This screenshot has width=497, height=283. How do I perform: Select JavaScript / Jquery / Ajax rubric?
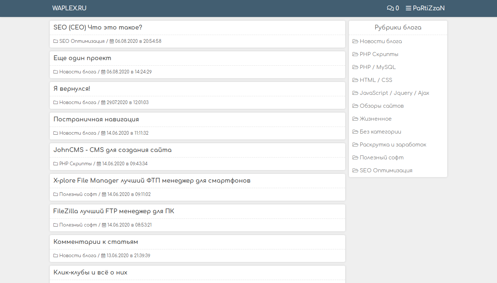pyautogui.click(x=394, y=93)
